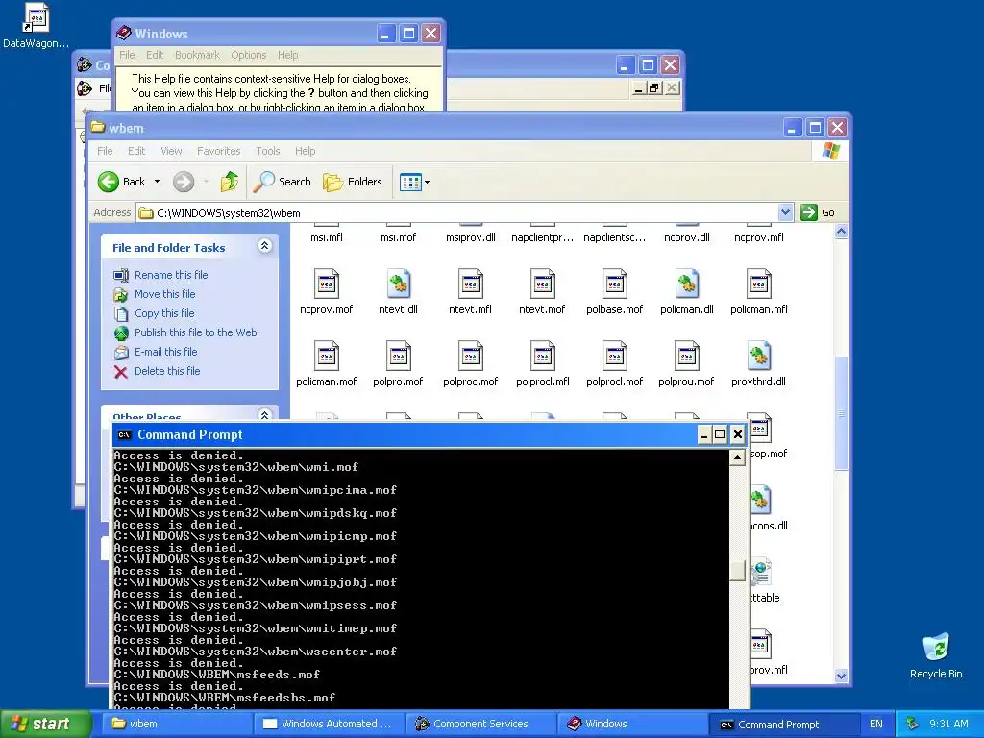
Task: Click wbem file list scroll up arrow
Action: click(x=841, y=232)
